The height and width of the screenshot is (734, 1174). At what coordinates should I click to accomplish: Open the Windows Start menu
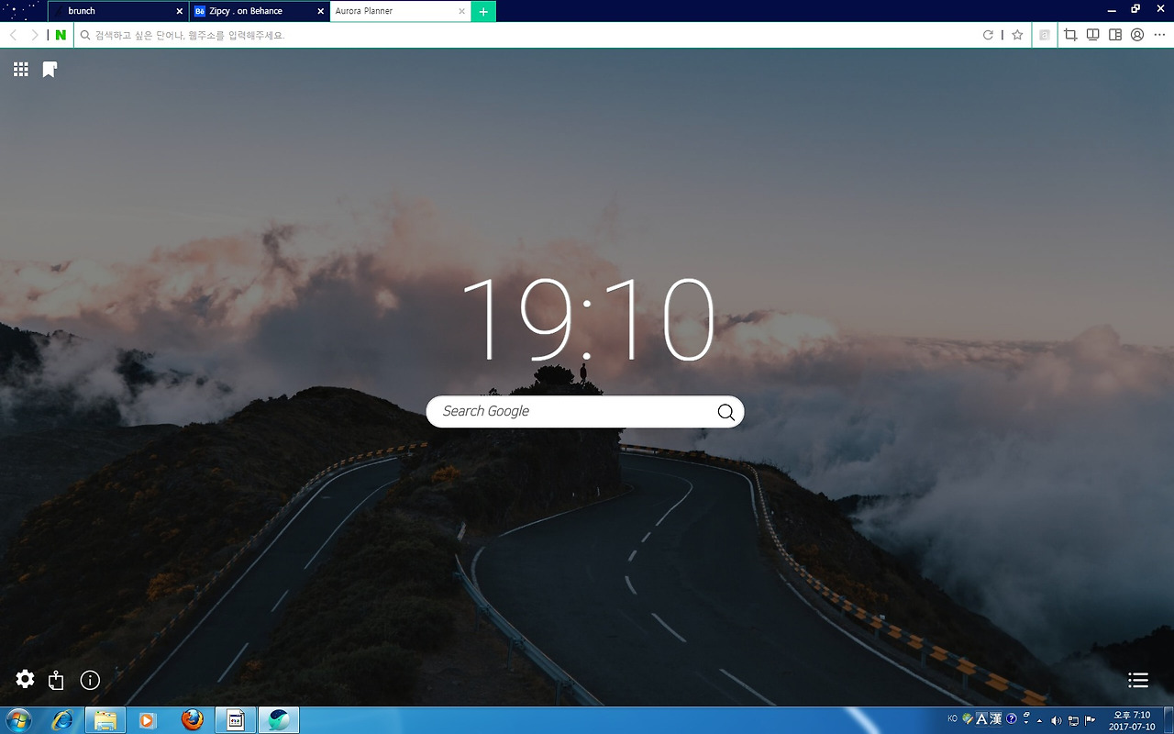pos(18,720)
